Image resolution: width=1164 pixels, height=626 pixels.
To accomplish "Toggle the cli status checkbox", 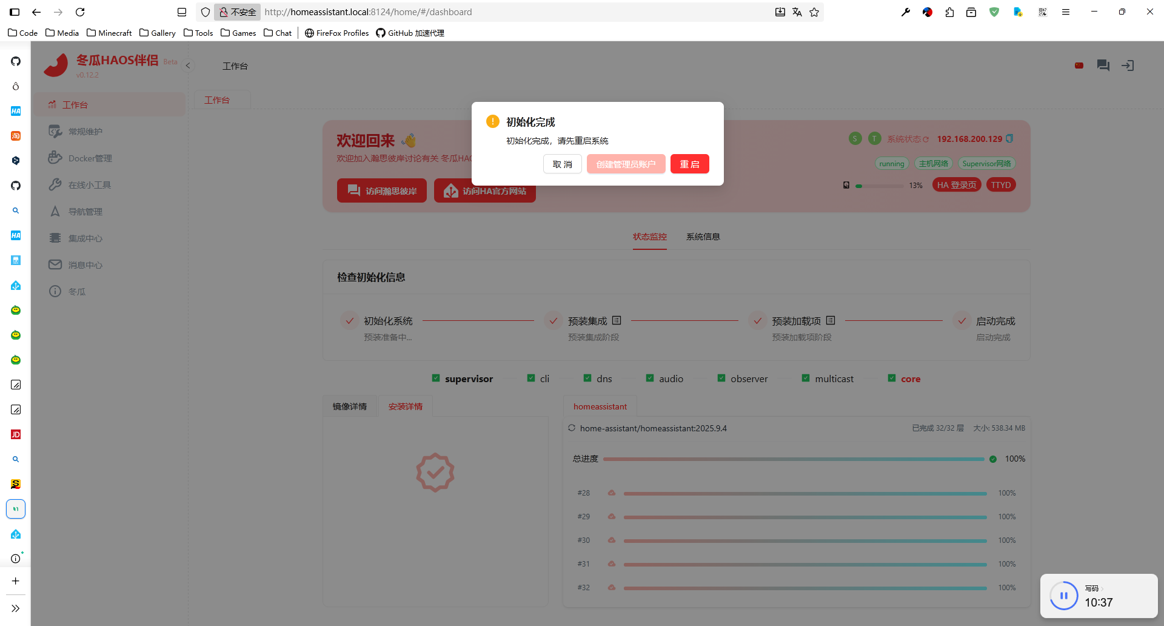I will 531,378.
